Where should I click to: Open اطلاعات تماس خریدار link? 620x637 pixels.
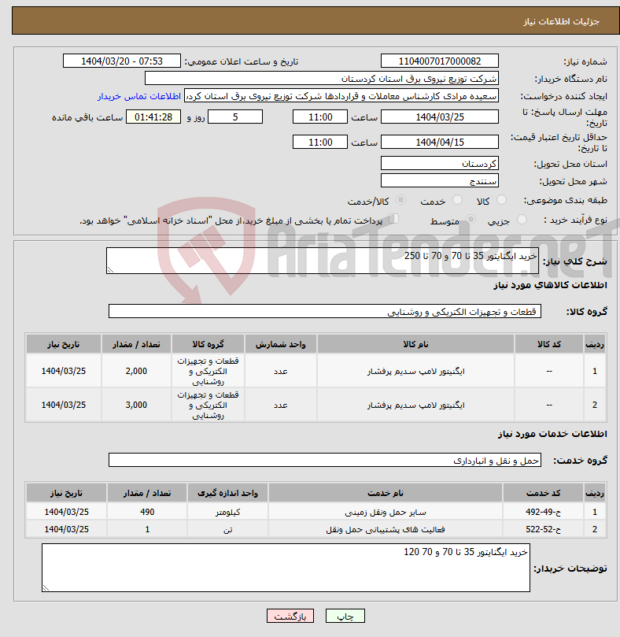(138, 96)
